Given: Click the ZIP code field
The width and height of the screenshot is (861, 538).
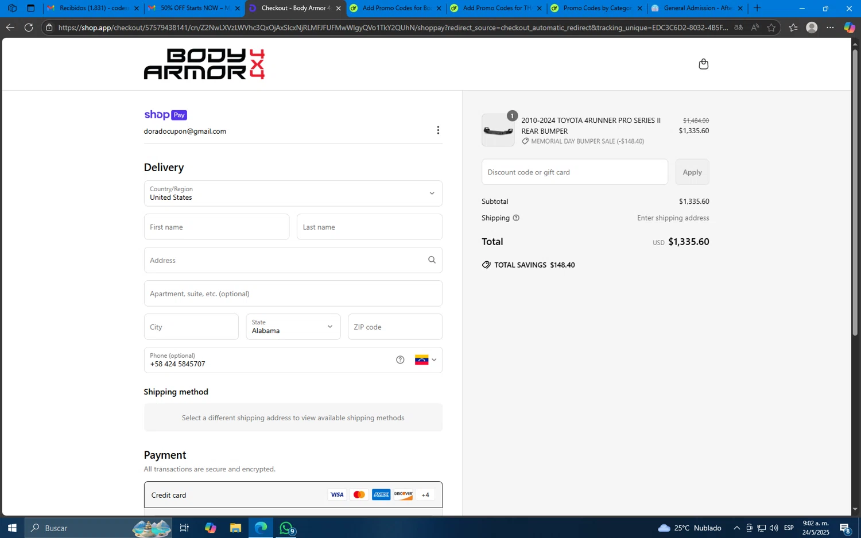Looking at the screenshot, I should click(395, 327).
